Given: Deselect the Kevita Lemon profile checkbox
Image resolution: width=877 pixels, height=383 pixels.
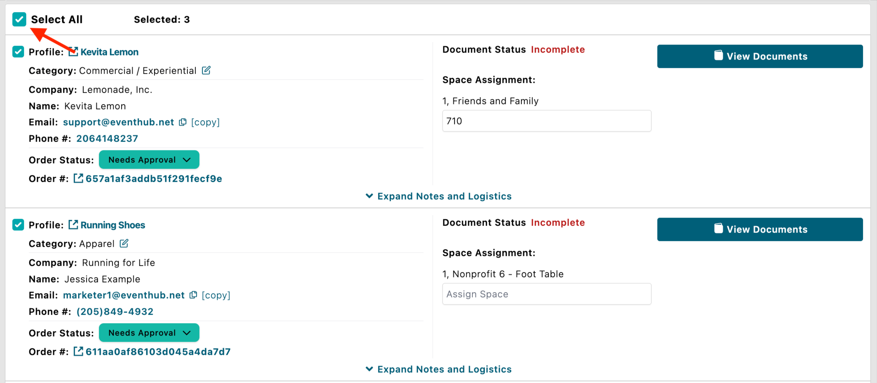Looking at the screenshot, I should [x=18, y=51].
